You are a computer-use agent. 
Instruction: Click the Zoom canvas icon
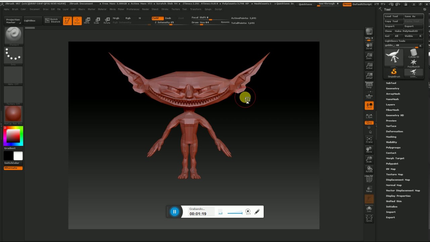pos(369,56)
